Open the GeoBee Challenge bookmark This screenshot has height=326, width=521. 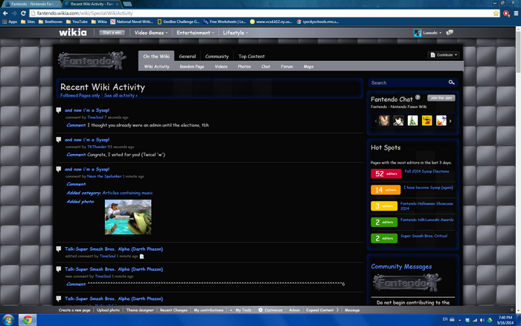click(x=179, y=22)
